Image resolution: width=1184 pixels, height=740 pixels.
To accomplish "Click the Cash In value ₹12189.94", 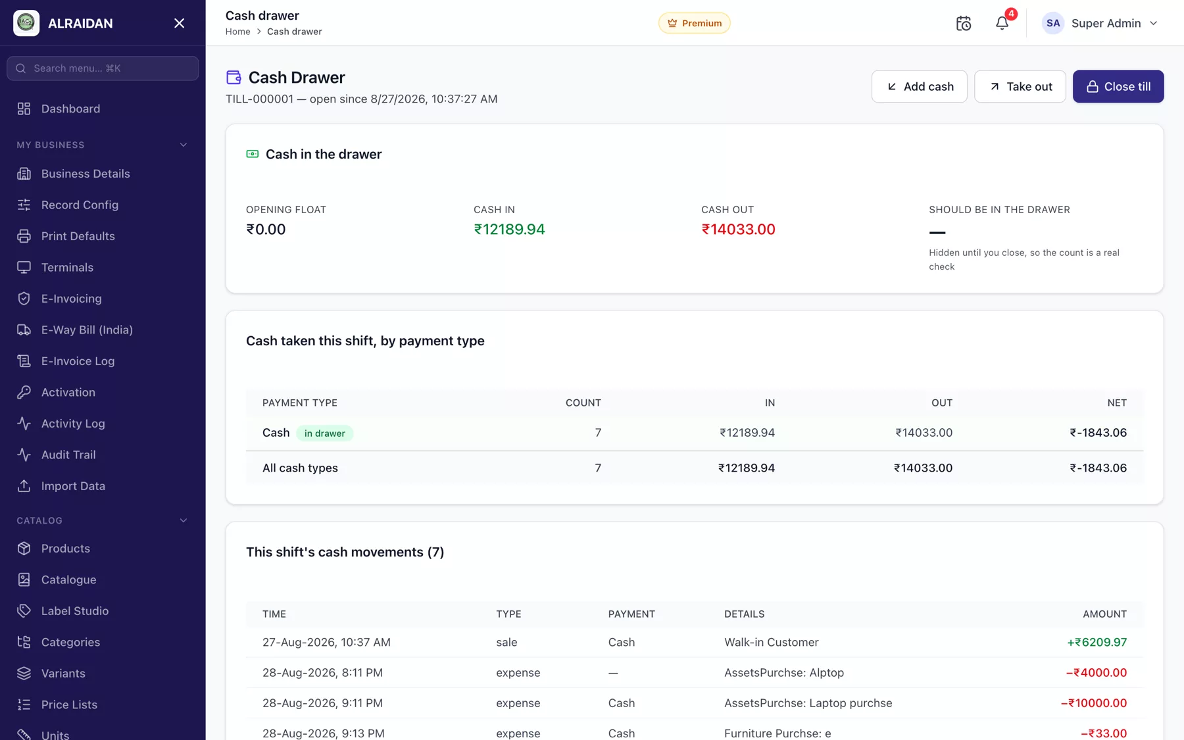I will click(x=509, y=230).
